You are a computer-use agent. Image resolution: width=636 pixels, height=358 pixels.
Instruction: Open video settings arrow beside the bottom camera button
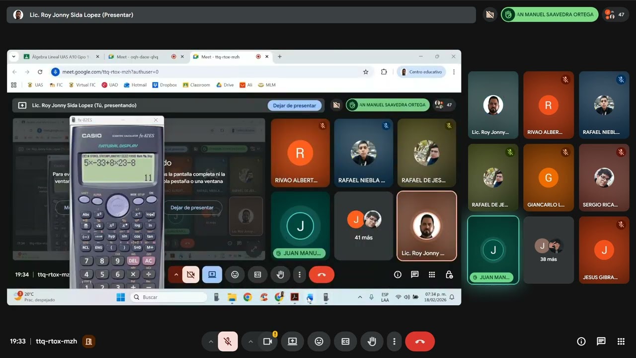pos(250,342)
